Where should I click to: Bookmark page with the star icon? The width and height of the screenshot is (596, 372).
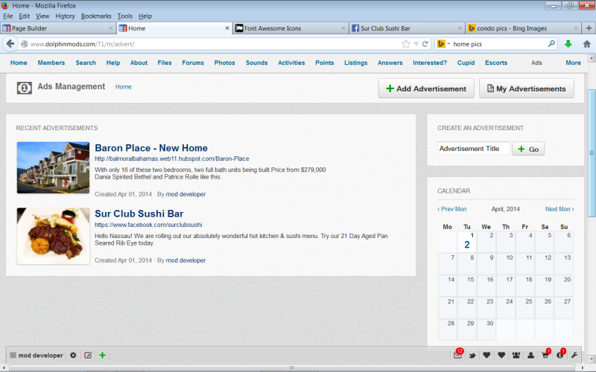coord(406,44)
